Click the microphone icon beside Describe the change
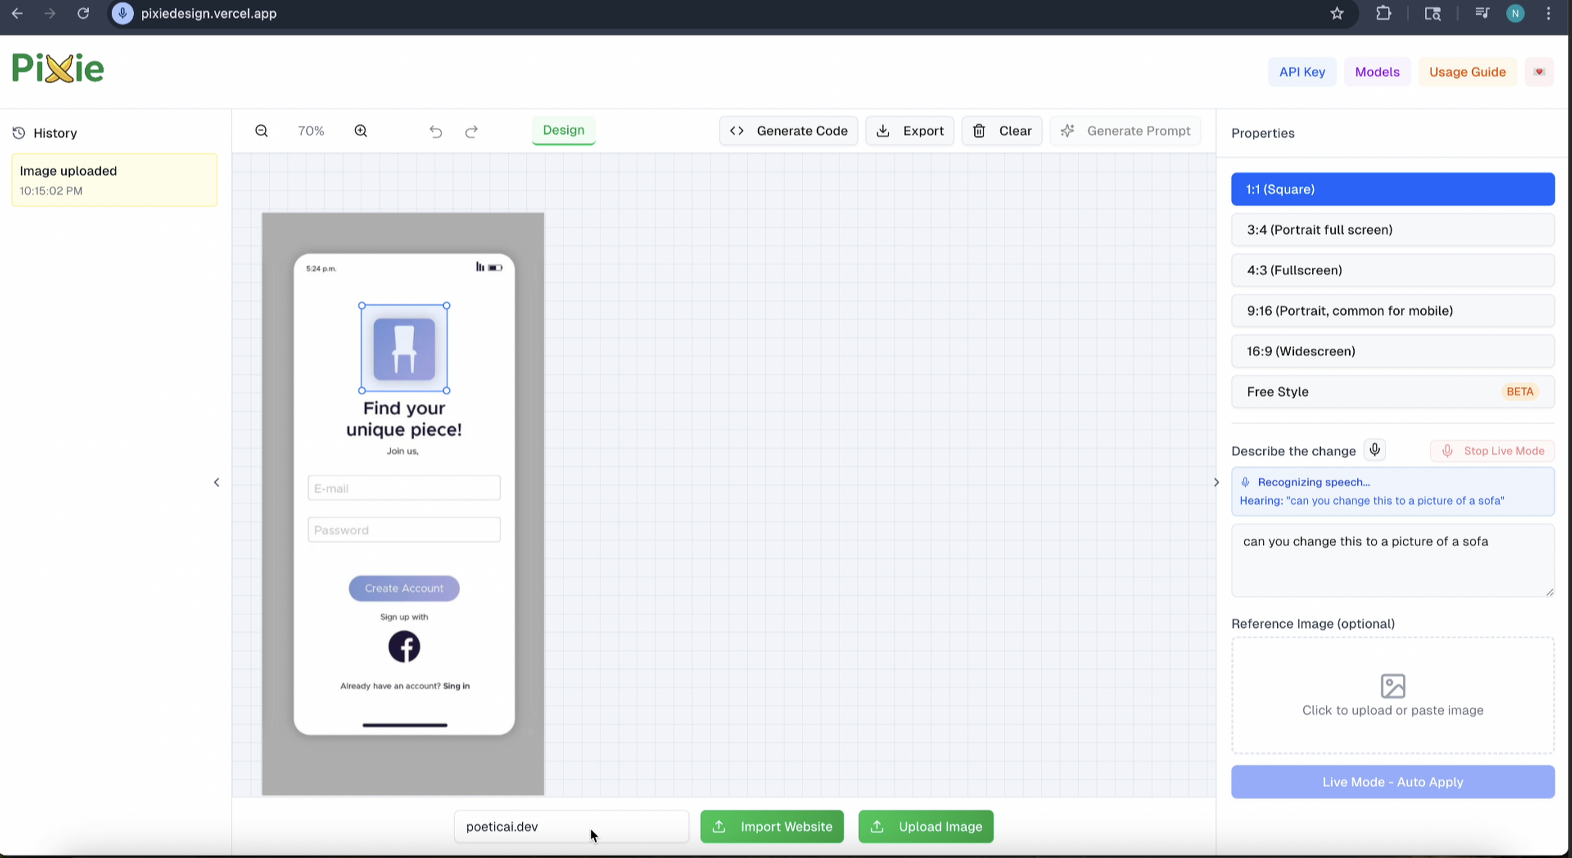The width and height of the screenshot is (1572, 858). (1374, 450)
